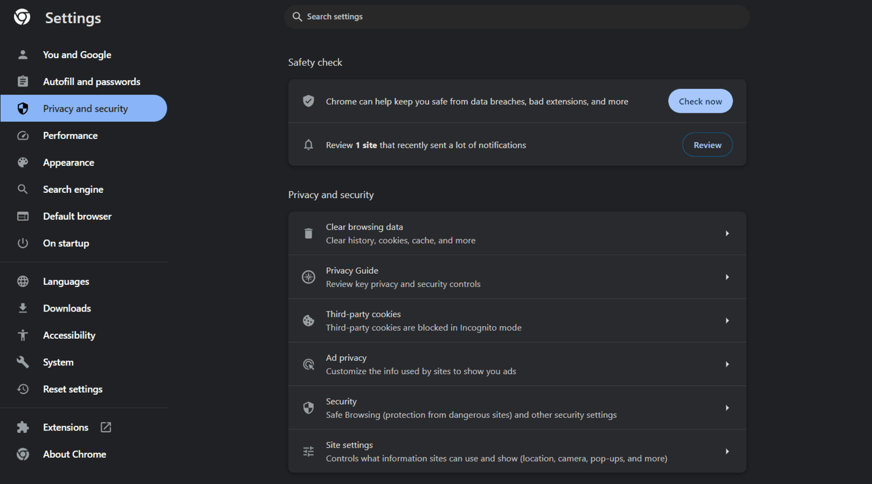Switch to the Performance section
Viewport: 872px width, 484px height.
coord(84,135)
